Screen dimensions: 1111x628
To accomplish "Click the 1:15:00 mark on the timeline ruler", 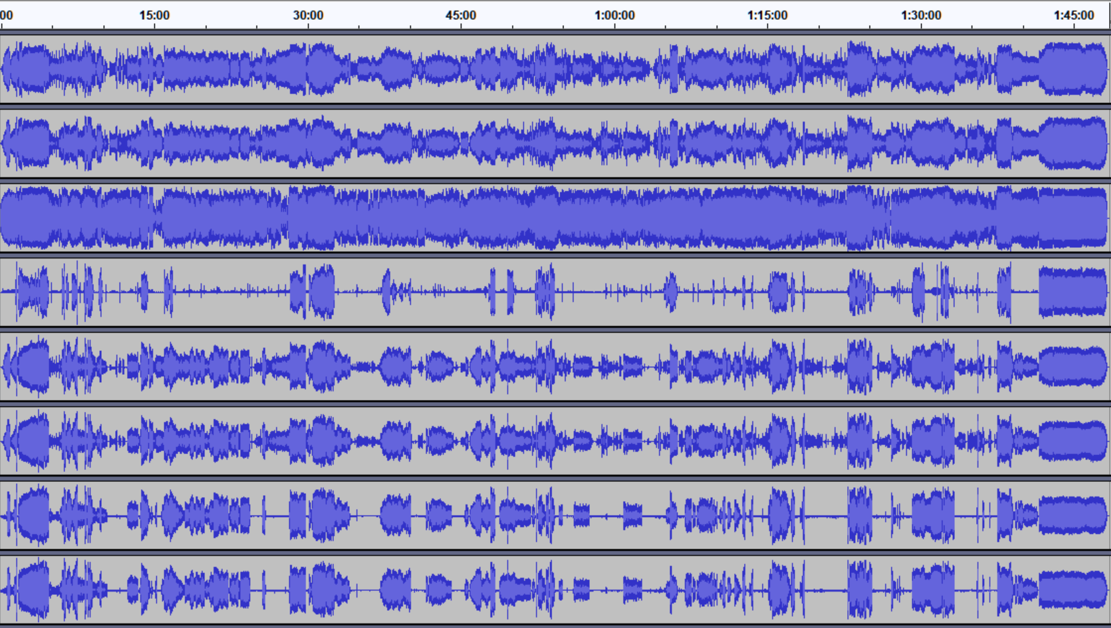I will 768,15.
